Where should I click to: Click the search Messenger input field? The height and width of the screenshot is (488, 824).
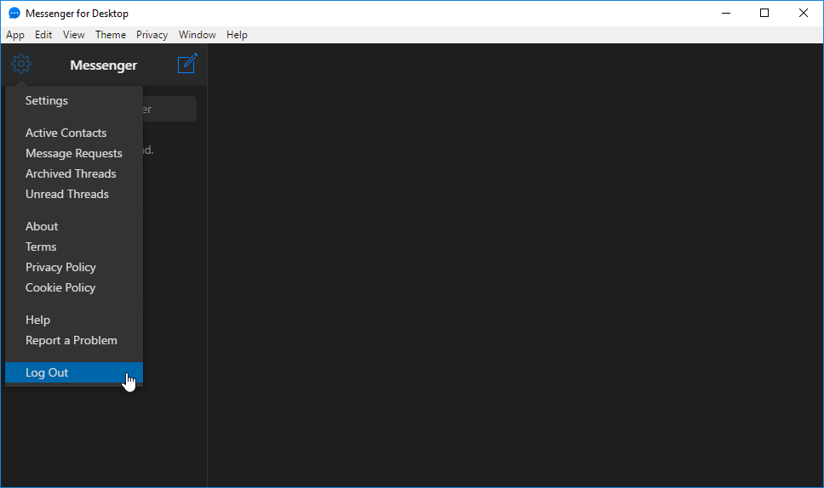[169, 109]
